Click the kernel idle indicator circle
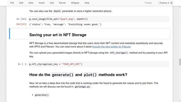Viewport: 181px width, 102px height. coord(172,3)
